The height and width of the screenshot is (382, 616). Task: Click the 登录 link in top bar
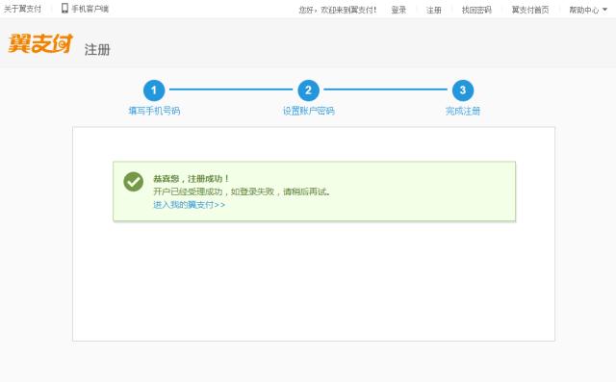pyautogui.click(x=398, y=10)
